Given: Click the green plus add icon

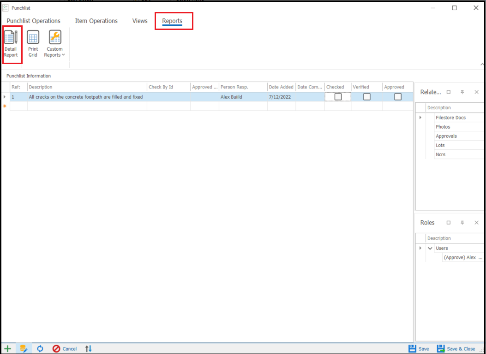Looking at the screenshot, I should (x=7, y=348).
